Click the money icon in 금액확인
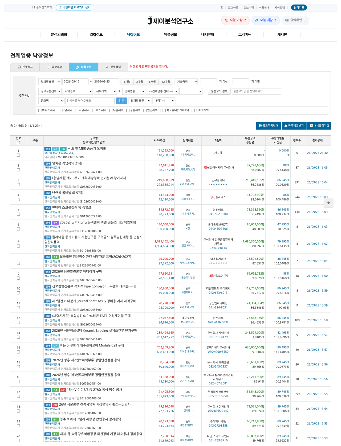Screen dimensions: 341x446 287,20
